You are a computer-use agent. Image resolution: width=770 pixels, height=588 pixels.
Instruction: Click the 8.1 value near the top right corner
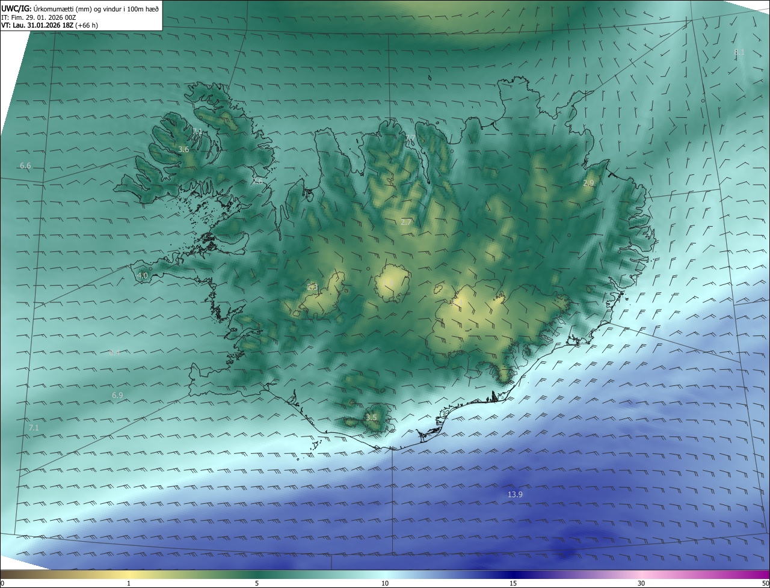[739, 52]
